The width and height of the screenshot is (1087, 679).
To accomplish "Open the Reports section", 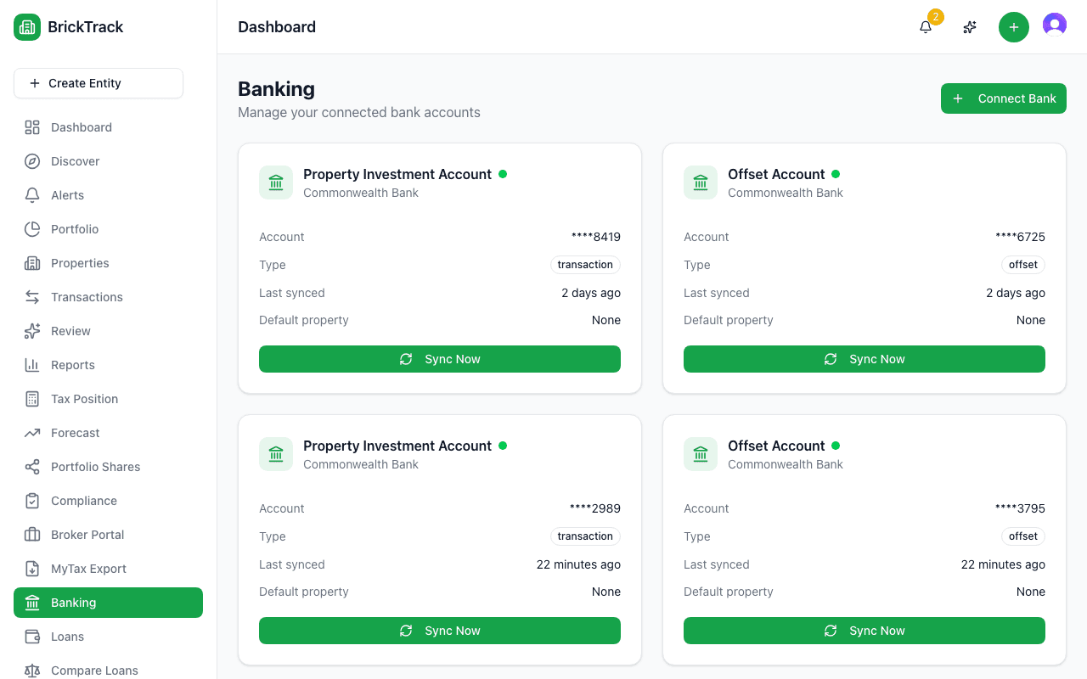I will tap(74, 365).
